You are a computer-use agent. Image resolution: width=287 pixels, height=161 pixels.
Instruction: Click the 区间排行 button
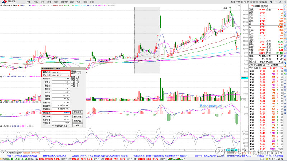77,112
